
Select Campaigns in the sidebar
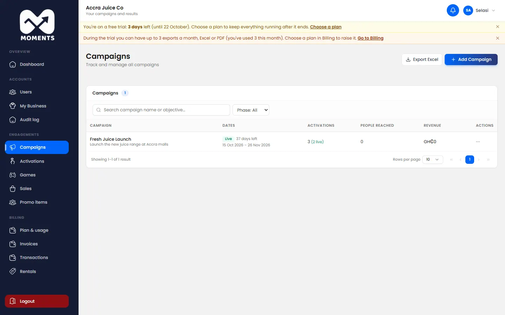pos(37,147)
